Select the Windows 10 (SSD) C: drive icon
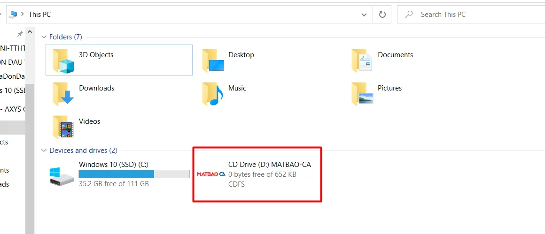 [x=62, y=176]
